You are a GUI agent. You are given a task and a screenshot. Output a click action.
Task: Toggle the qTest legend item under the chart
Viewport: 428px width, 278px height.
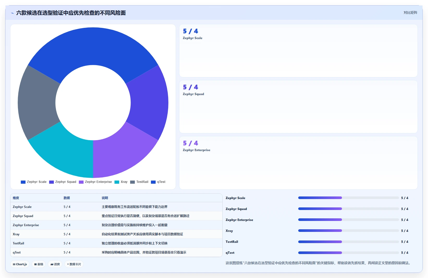pos(158,182)
